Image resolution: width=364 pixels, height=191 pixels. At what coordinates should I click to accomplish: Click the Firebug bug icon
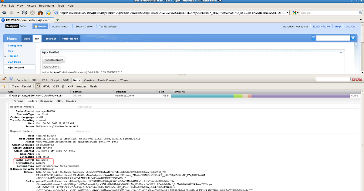pos(5,79)
